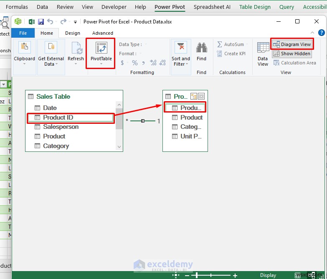Click the Undo arrow in title bar
The image size is (327, 279).
[x=50, y=21]
